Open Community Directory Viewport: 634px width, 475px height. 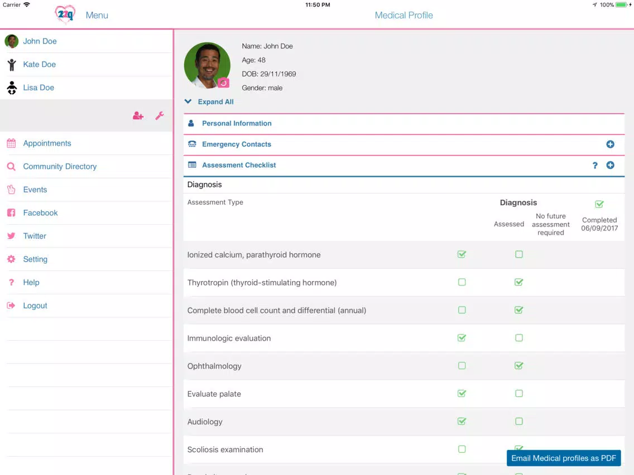pos(87,166)
